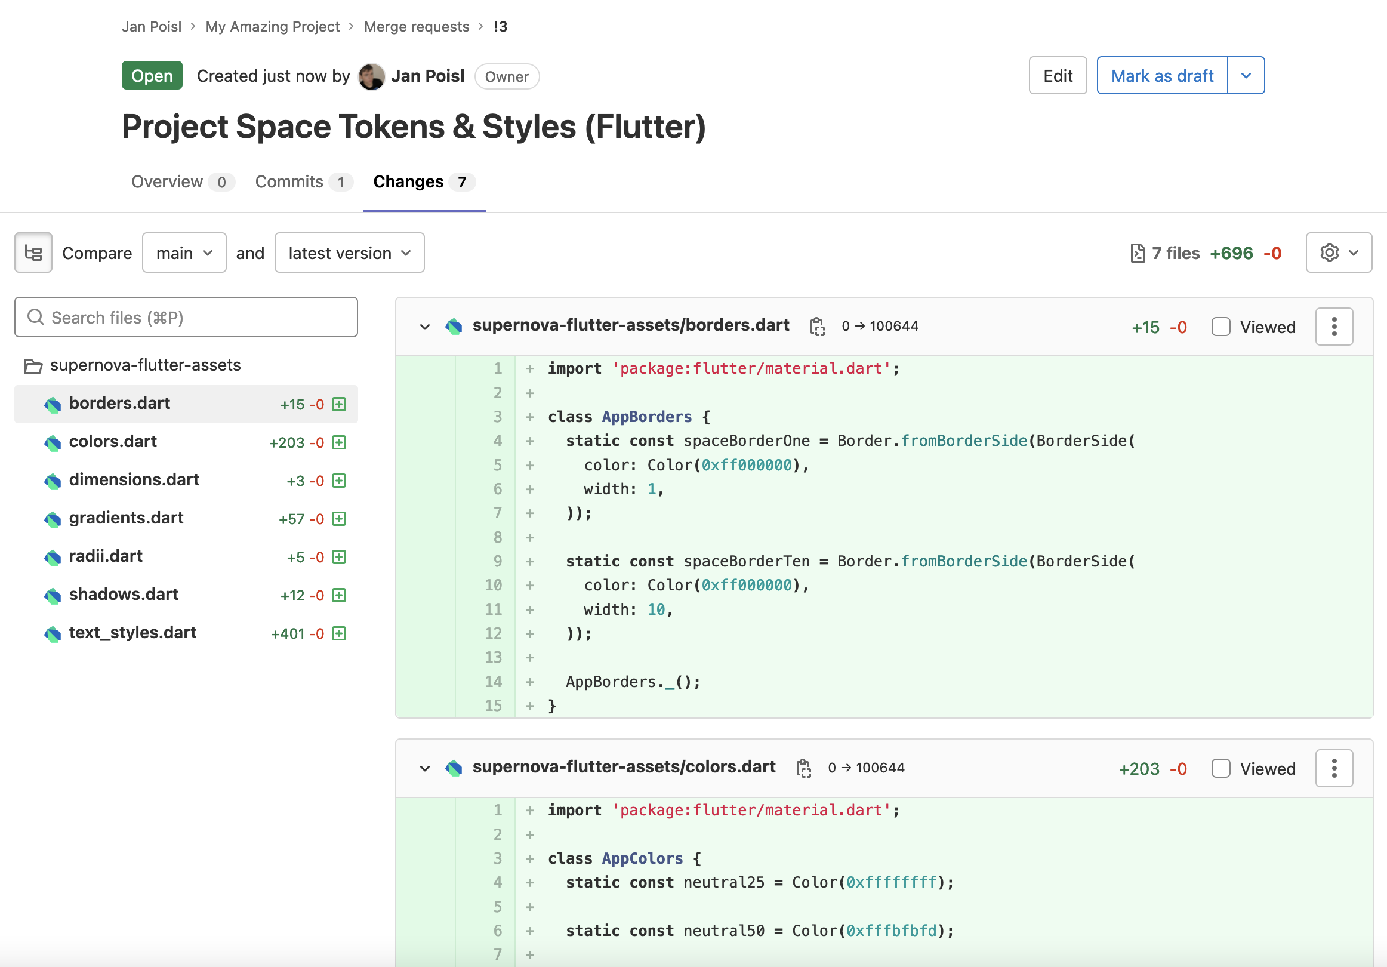
Task: Click the supernova-flutter-assets folder icon
Action: pos(33,365)
